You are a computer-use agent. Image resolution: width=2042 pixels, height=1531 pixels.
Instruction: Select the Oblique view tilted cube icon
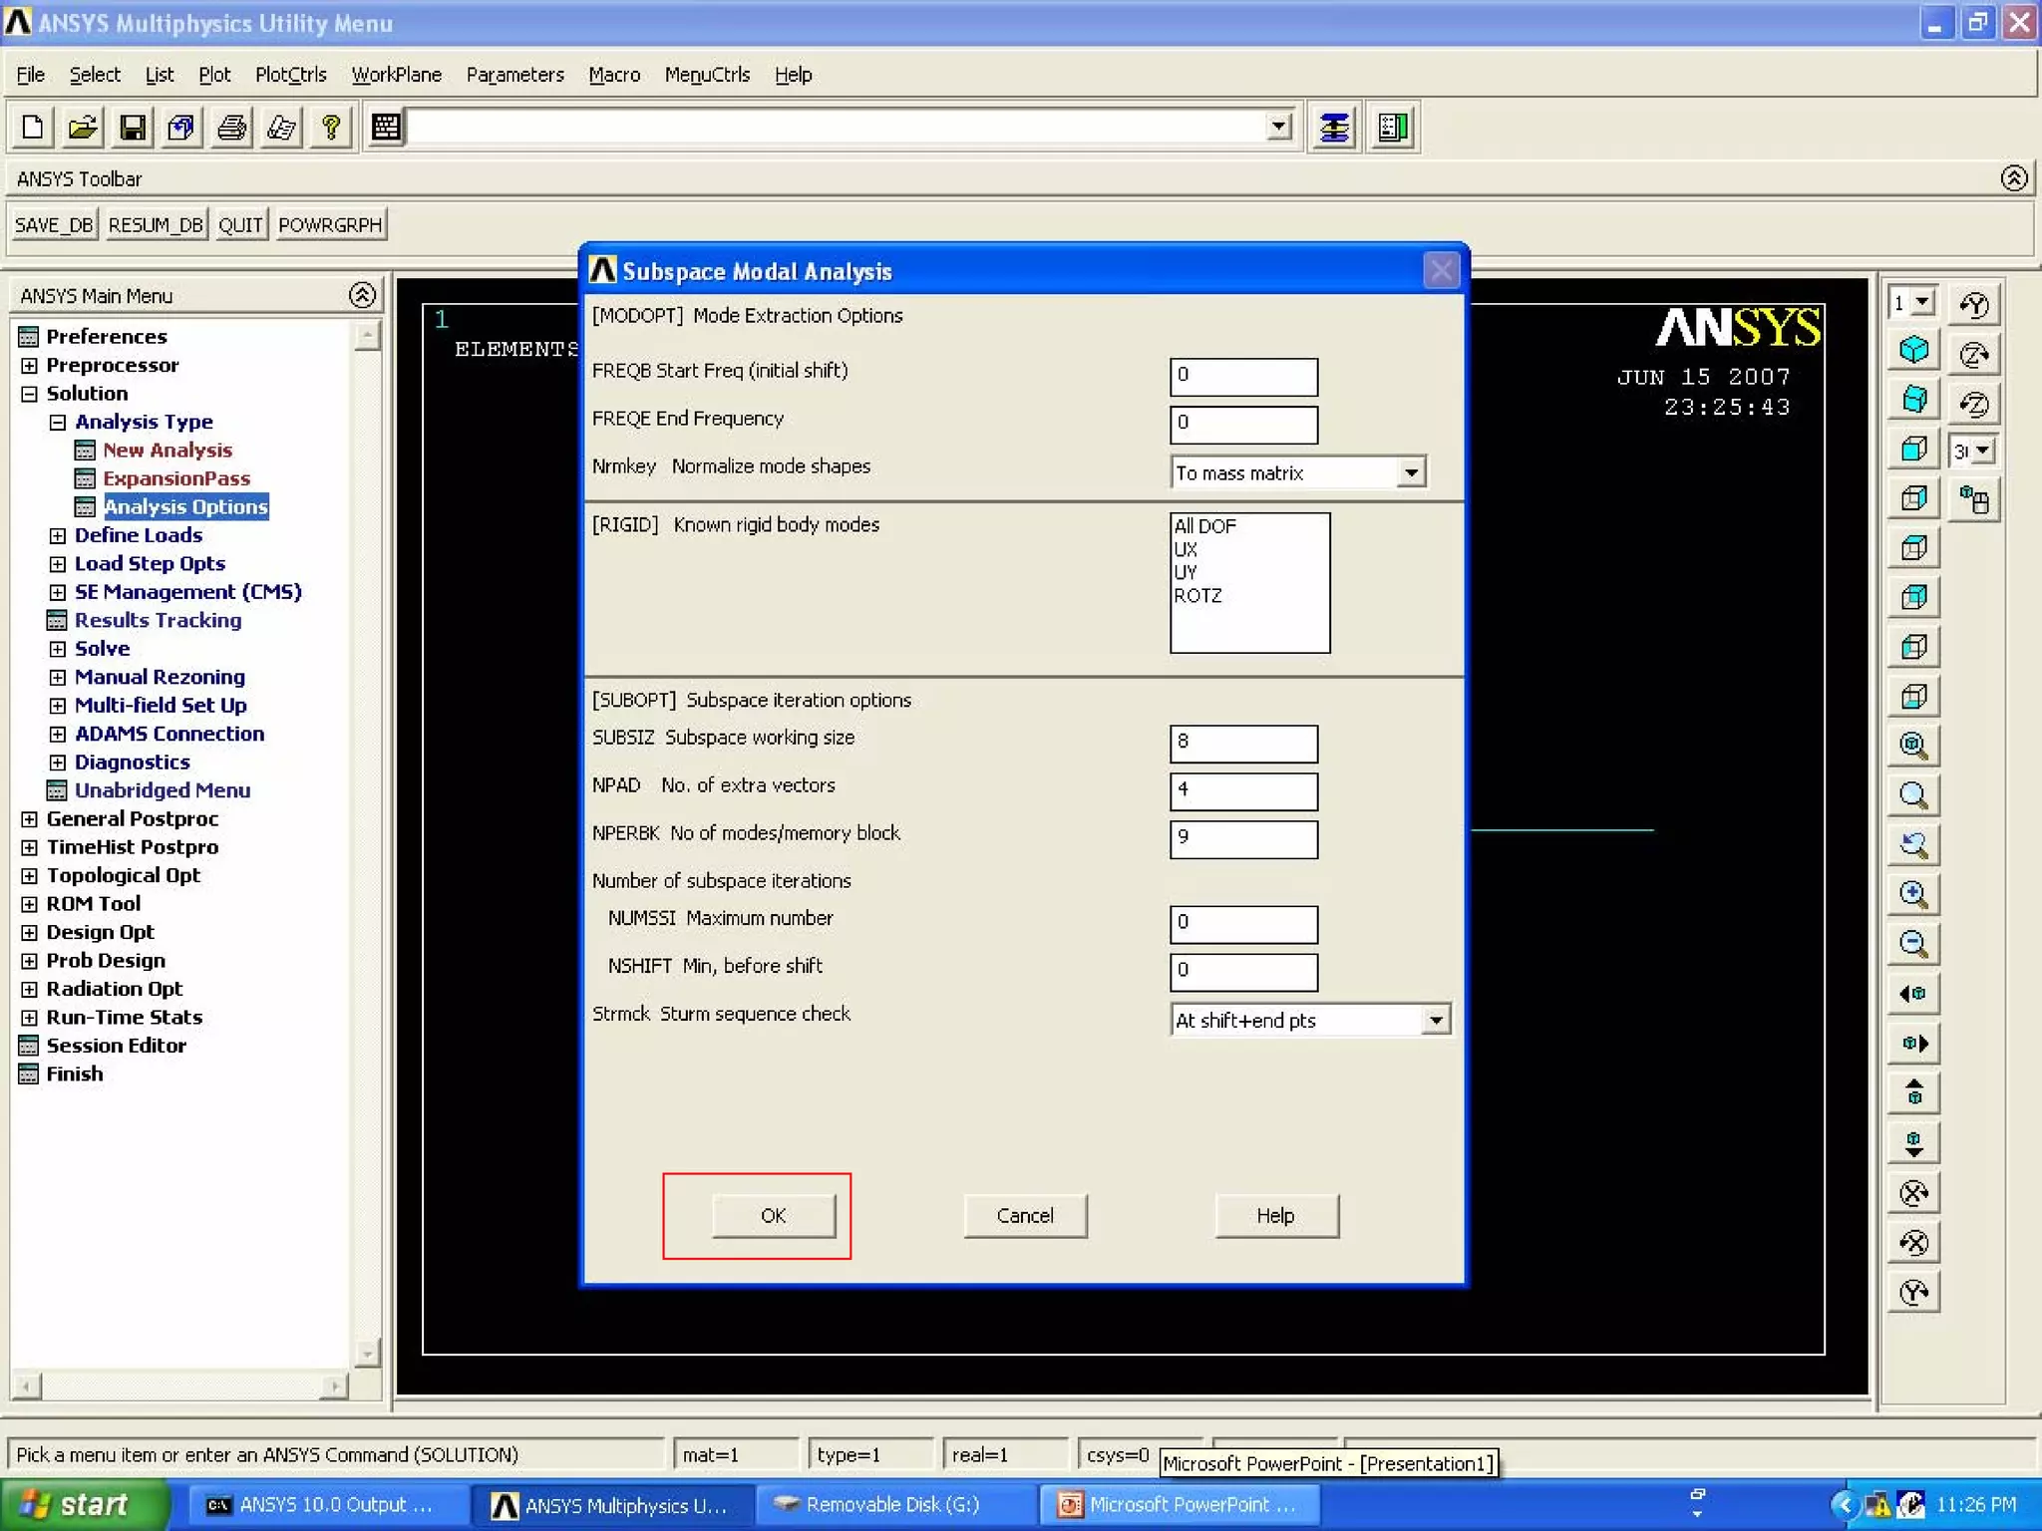[1913, 400]
